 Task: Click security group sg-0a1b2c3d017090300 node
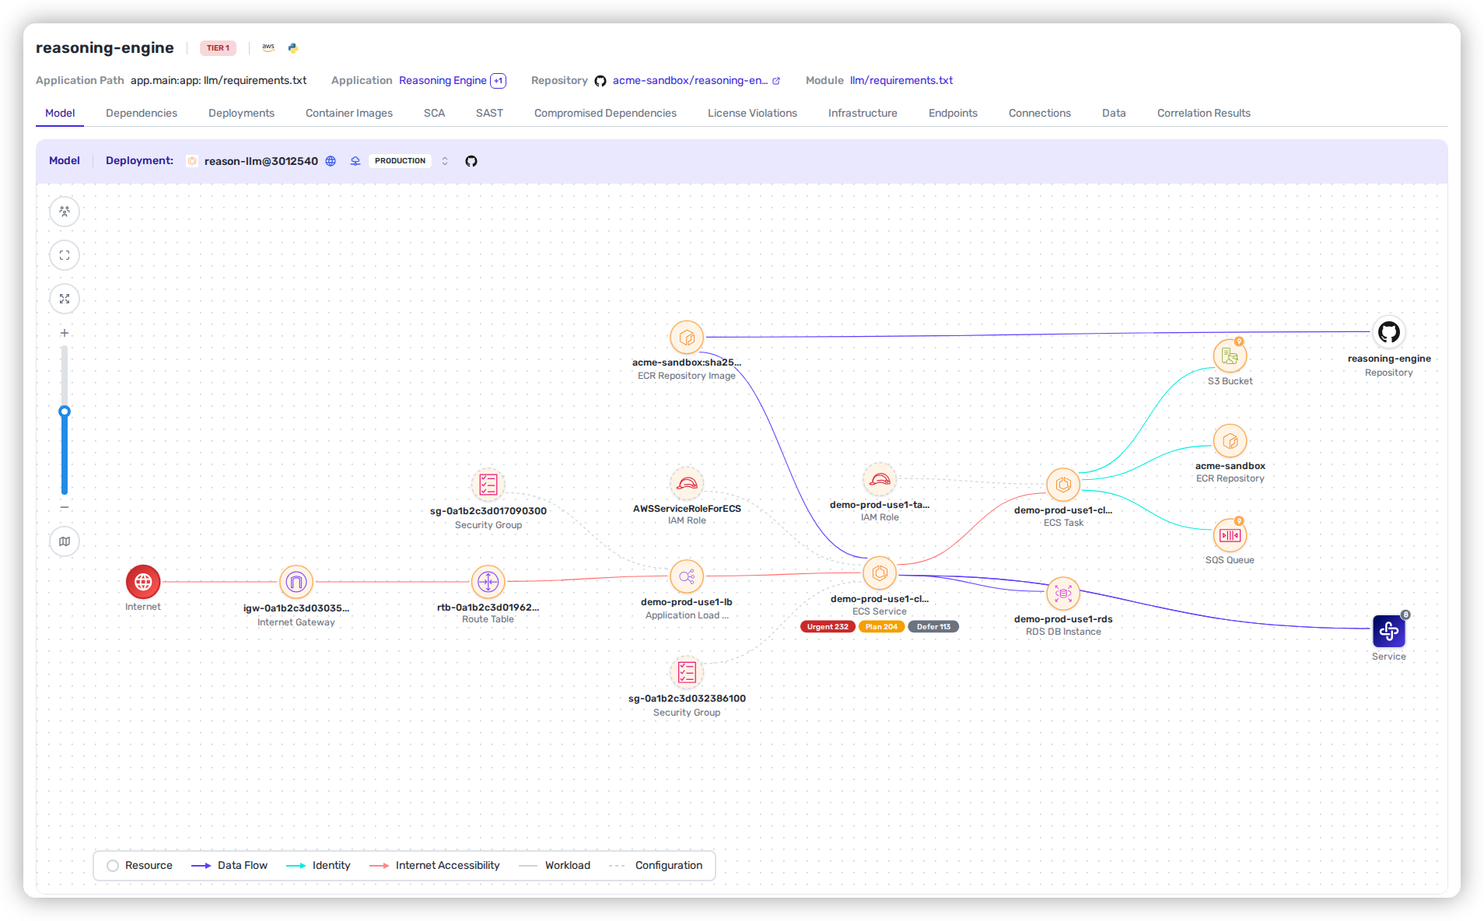[488, 485]
